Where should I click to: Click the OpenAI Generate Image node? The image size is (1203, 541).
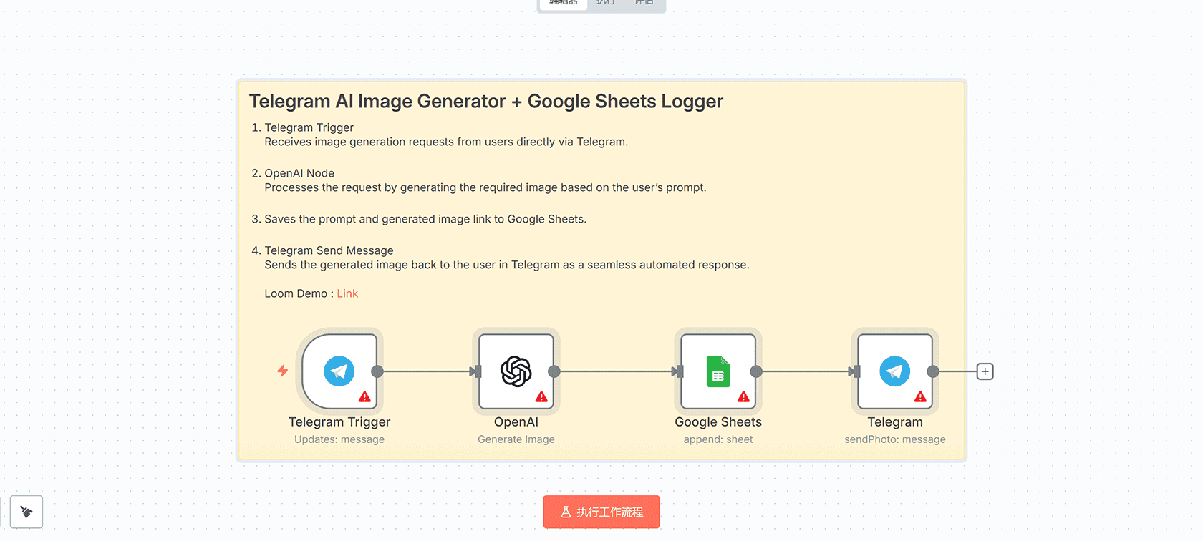516,371
